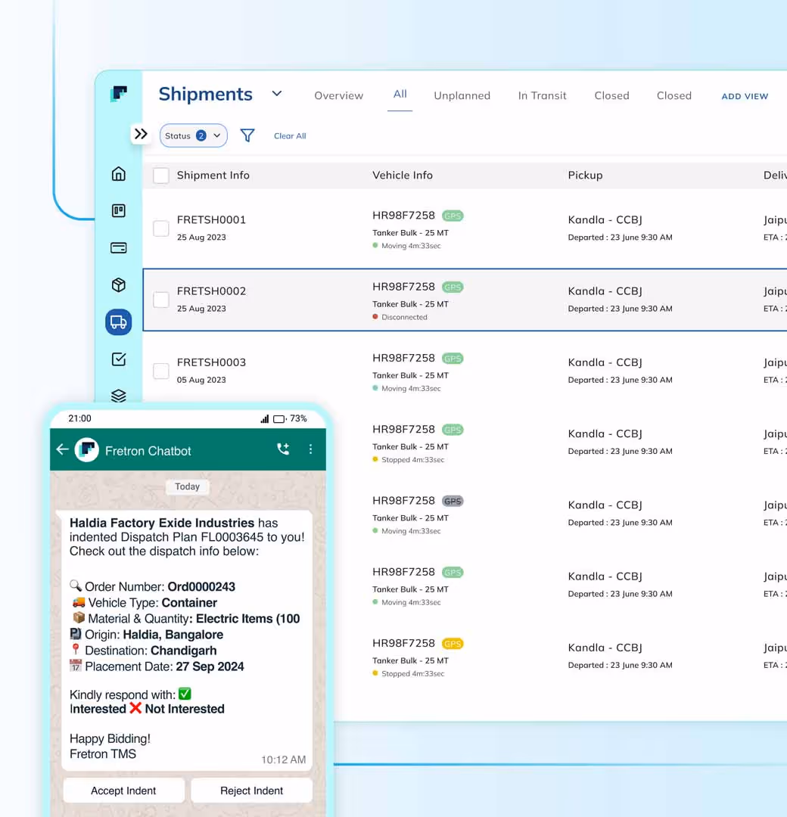Screen dimensions: 787x817
Task: Tap Placement Date 27 Sep 2024 text
Action: click(164, 666)
